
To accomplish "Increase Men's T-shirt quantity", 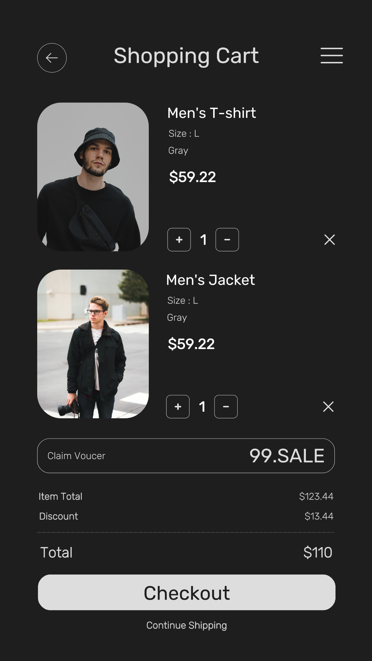I will [x=179, y=240].
